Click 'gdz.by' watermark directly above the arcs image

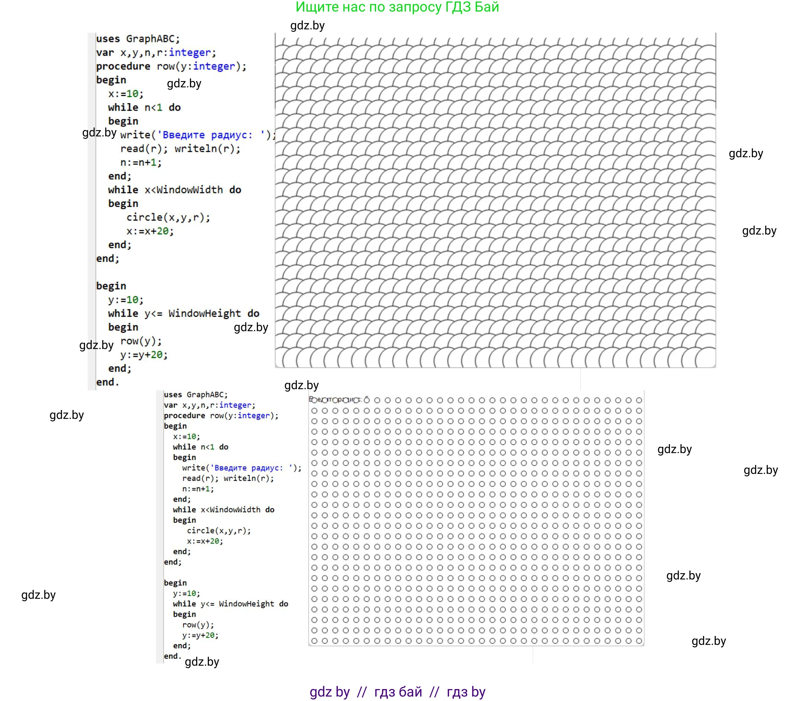307,26
